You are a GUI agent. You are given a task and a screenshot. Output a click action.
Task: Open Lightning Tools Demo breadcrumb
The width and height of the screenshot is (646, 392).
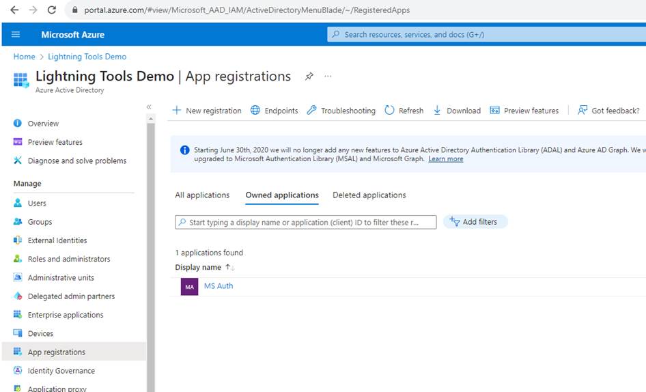[87, 57]
